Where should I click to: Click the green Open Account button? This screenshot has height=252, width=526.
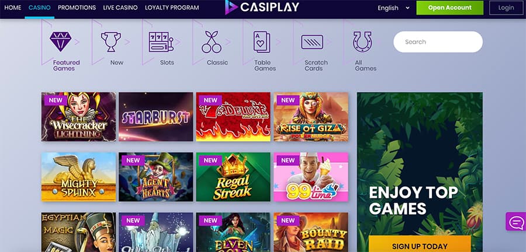[x=450, y=8]
